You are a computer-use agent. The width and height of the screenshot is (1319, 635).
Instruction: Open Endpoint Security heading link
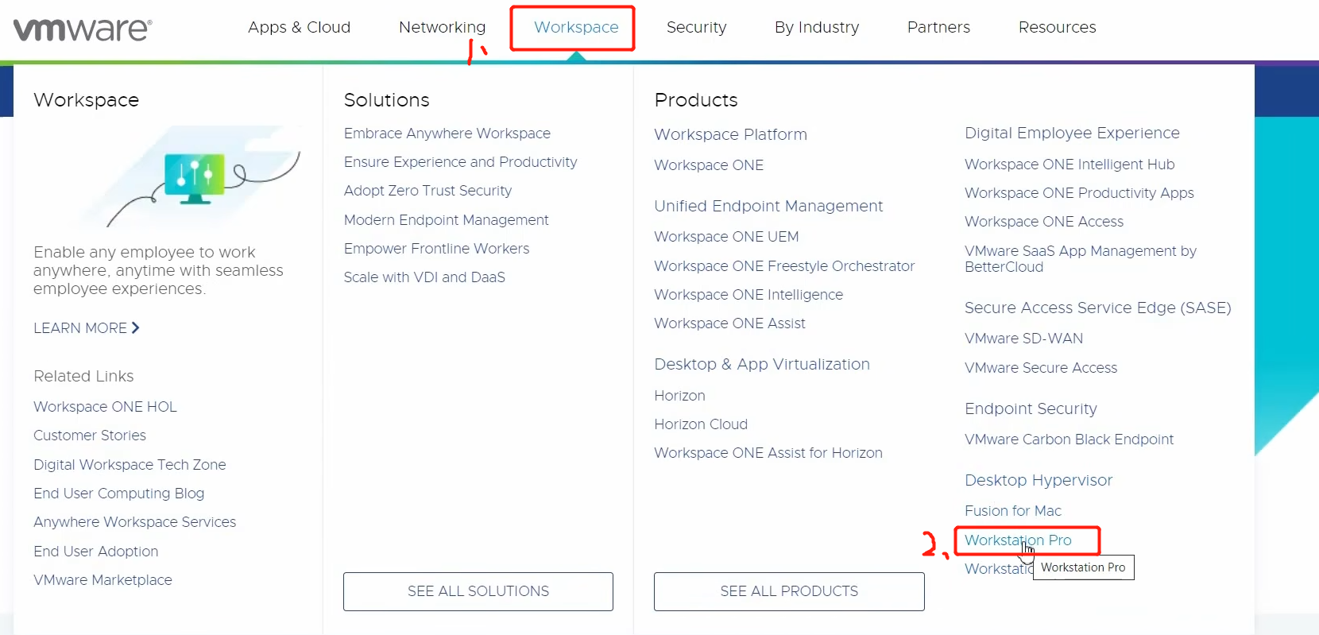coord(1031,408)
